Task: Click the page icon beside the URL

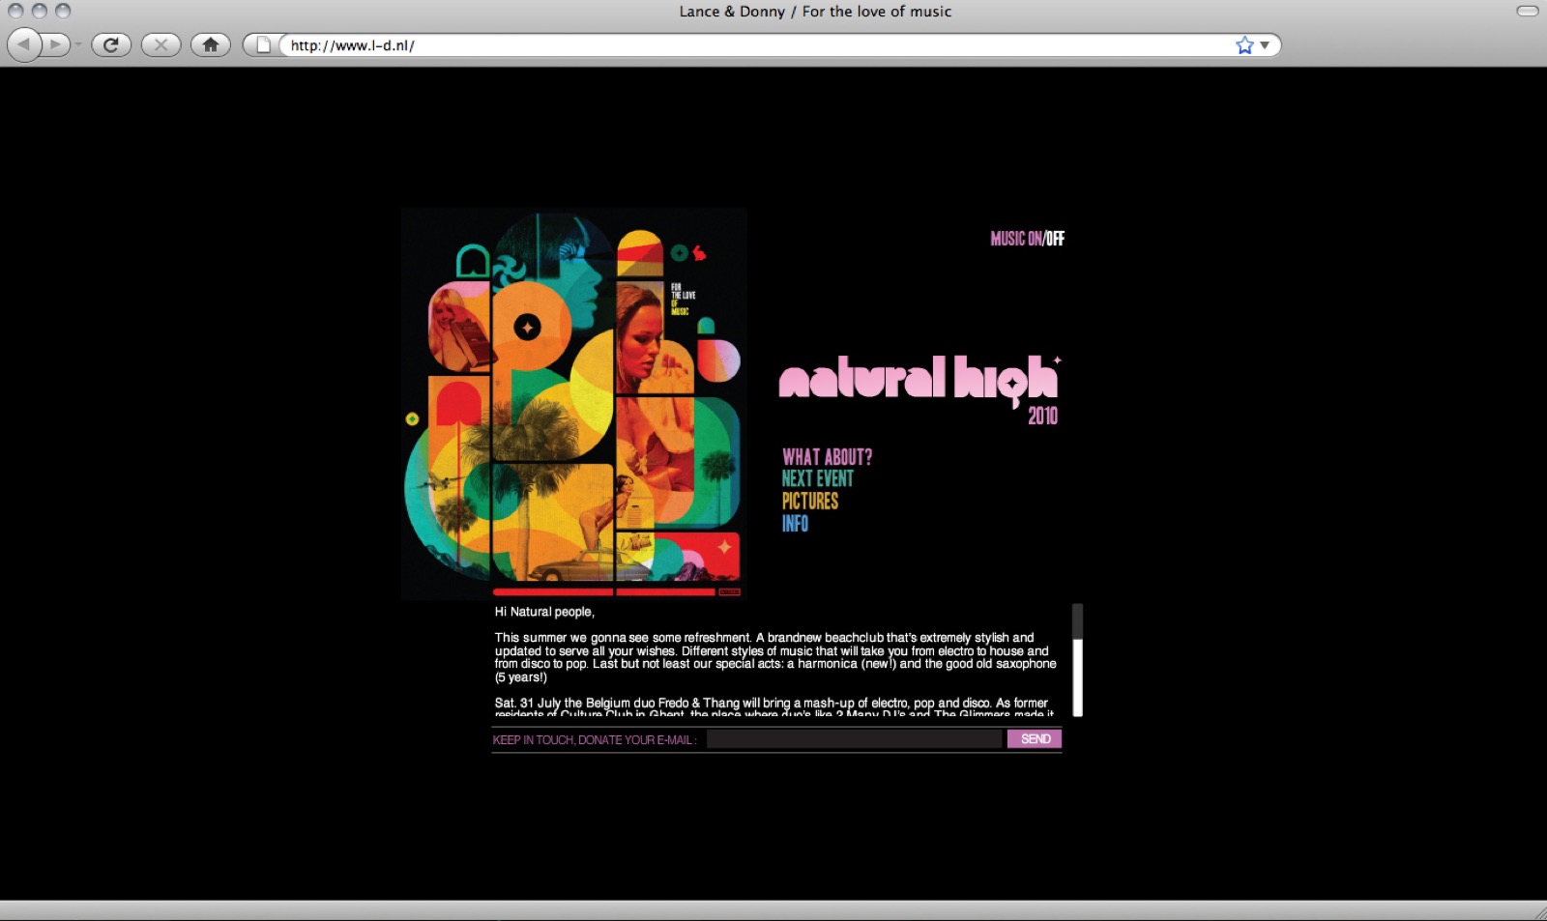Action: [263, 44]
